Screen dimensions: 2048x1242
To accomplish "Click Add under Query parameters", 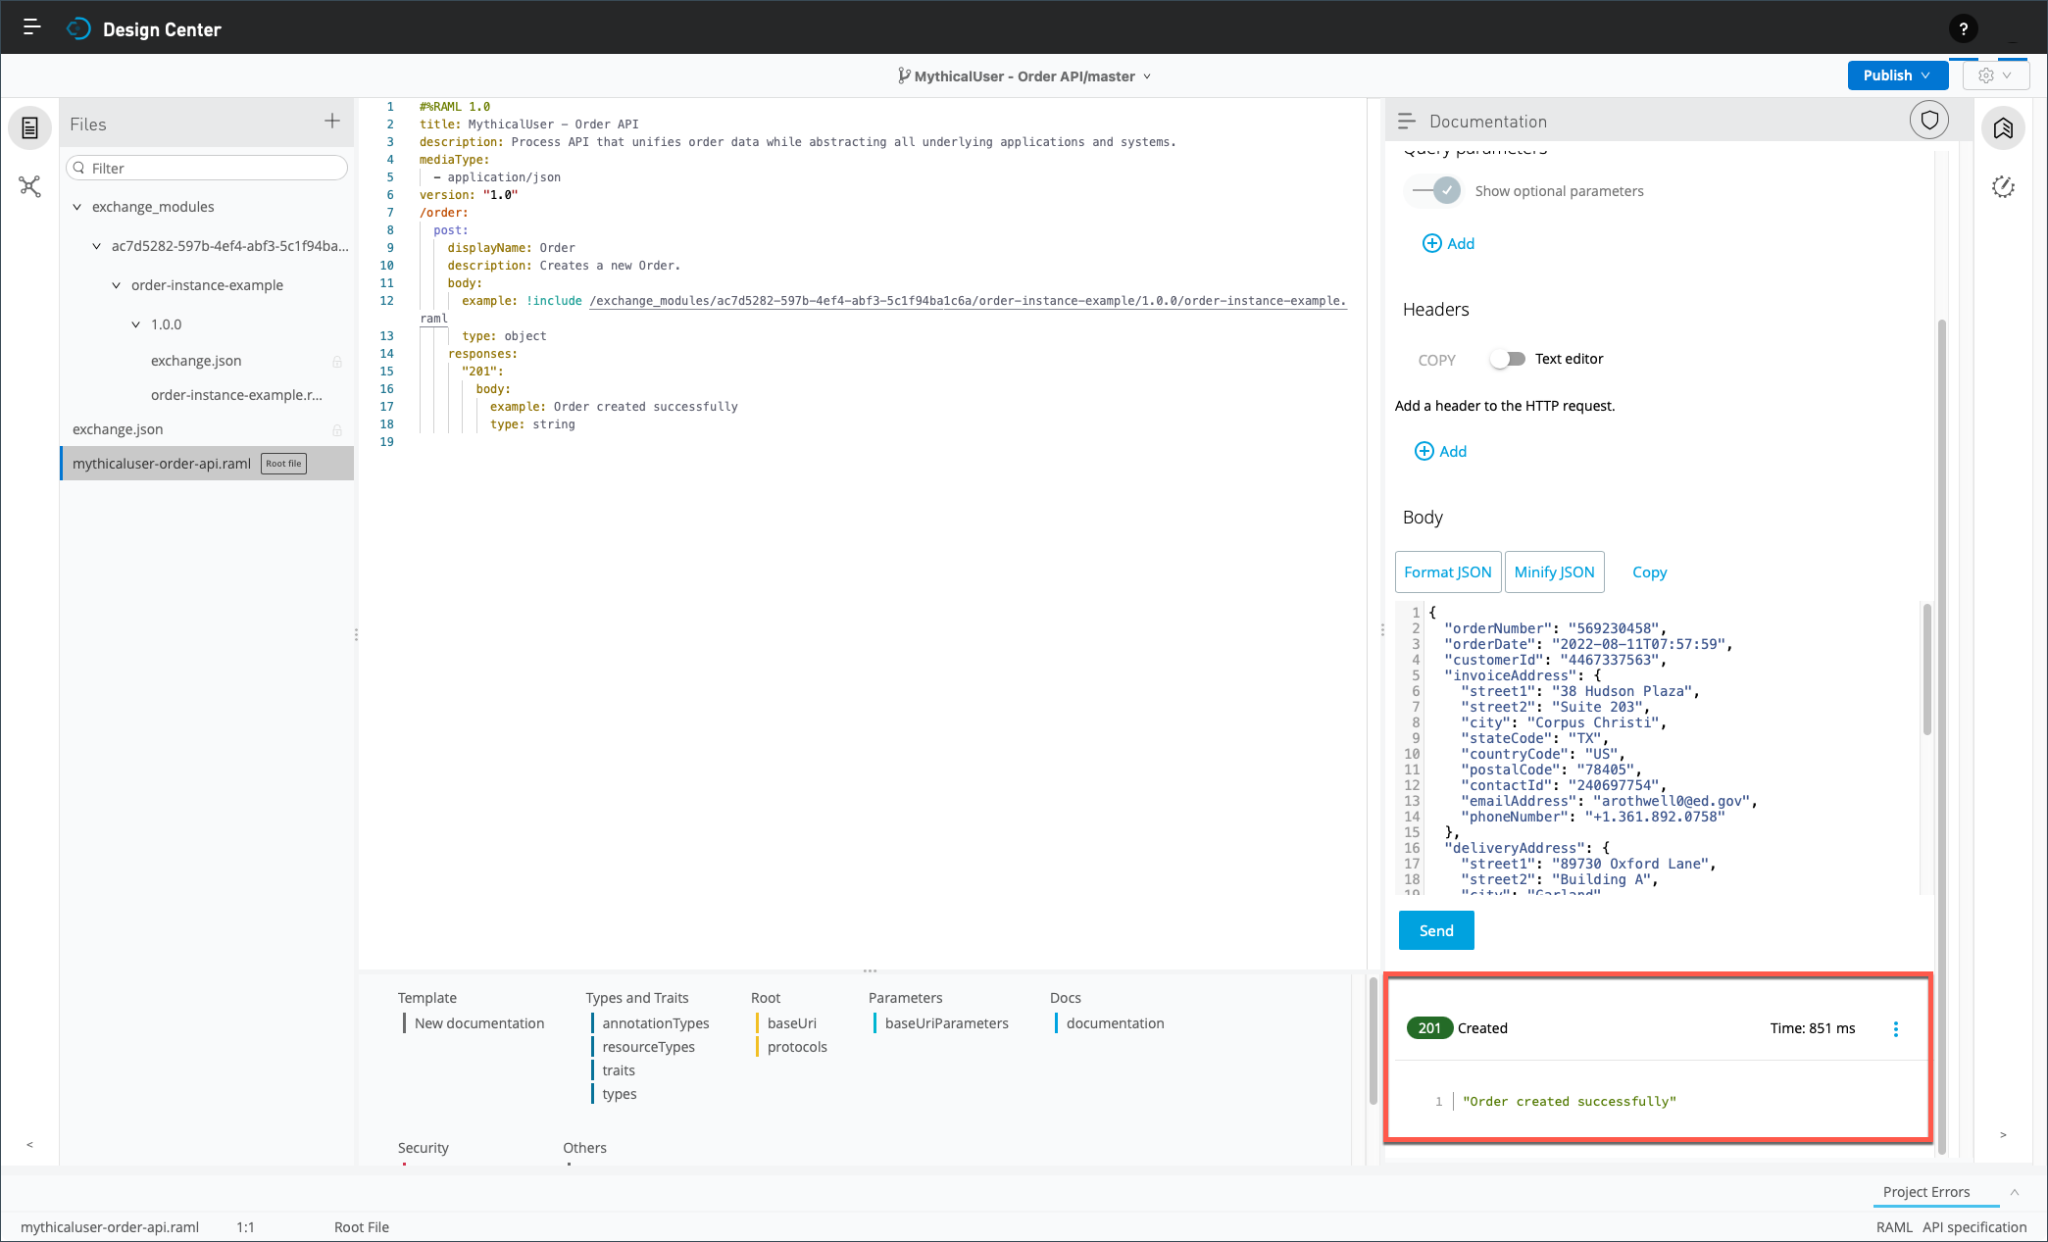I will [1448, 243].
